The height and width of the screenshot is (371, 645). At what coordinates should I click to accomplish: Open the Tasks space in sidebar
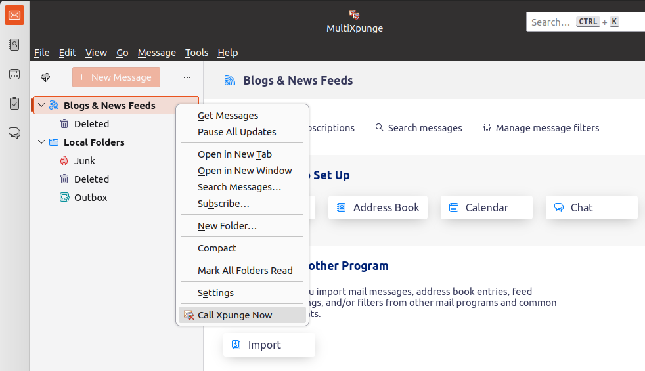click(x=14, y=103)
